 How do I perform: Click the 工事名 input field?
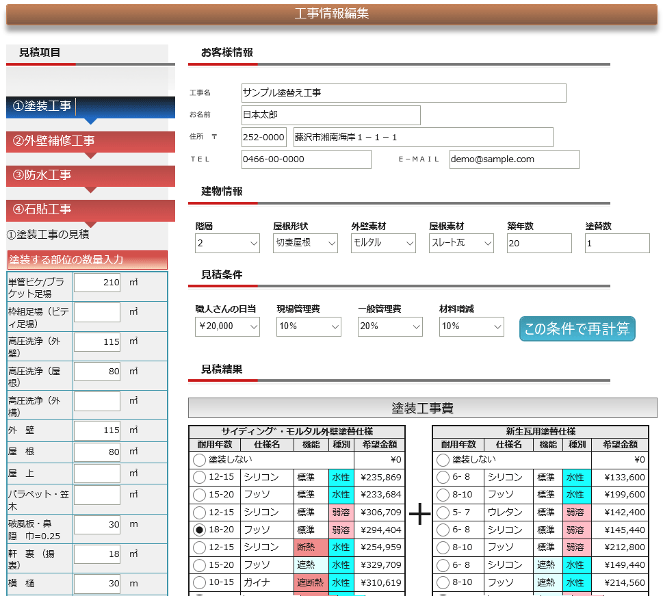click(404, 93)
